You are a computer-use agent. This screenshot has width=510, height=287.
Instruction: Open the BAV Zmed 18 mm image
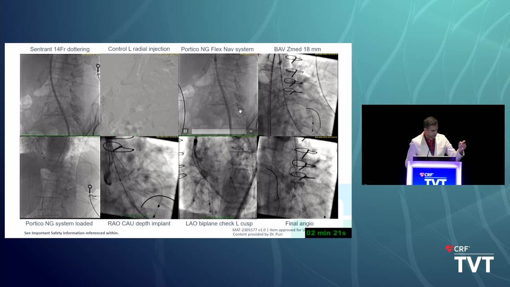[x=298, y=94]
